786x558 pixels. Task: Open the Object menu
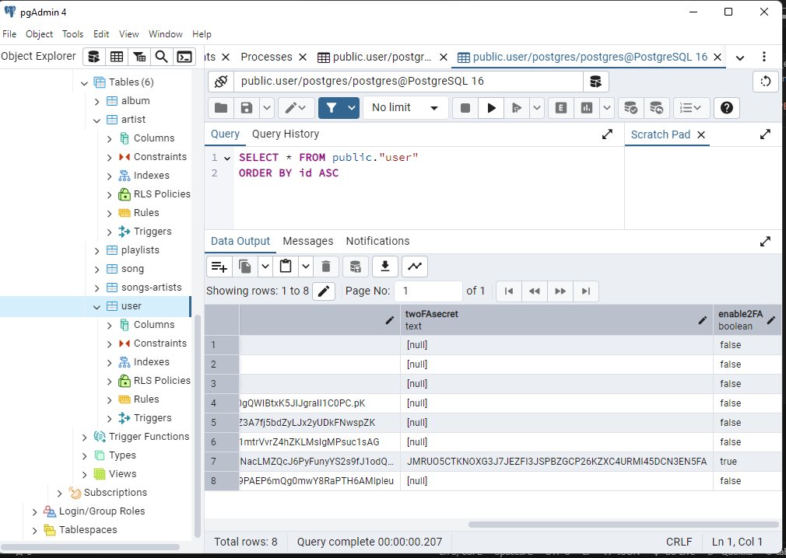pos(39,34)
